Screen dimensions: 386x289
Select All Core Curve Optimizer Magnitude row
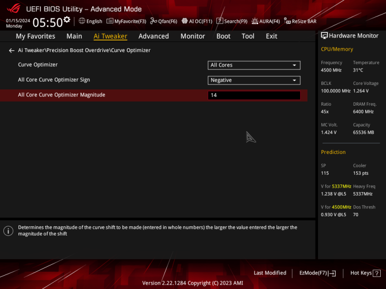point(153,95)
